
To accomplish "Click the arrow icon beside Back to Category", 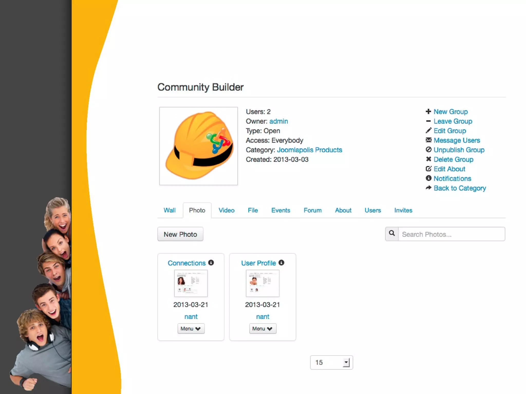I will tap(428, 188).
